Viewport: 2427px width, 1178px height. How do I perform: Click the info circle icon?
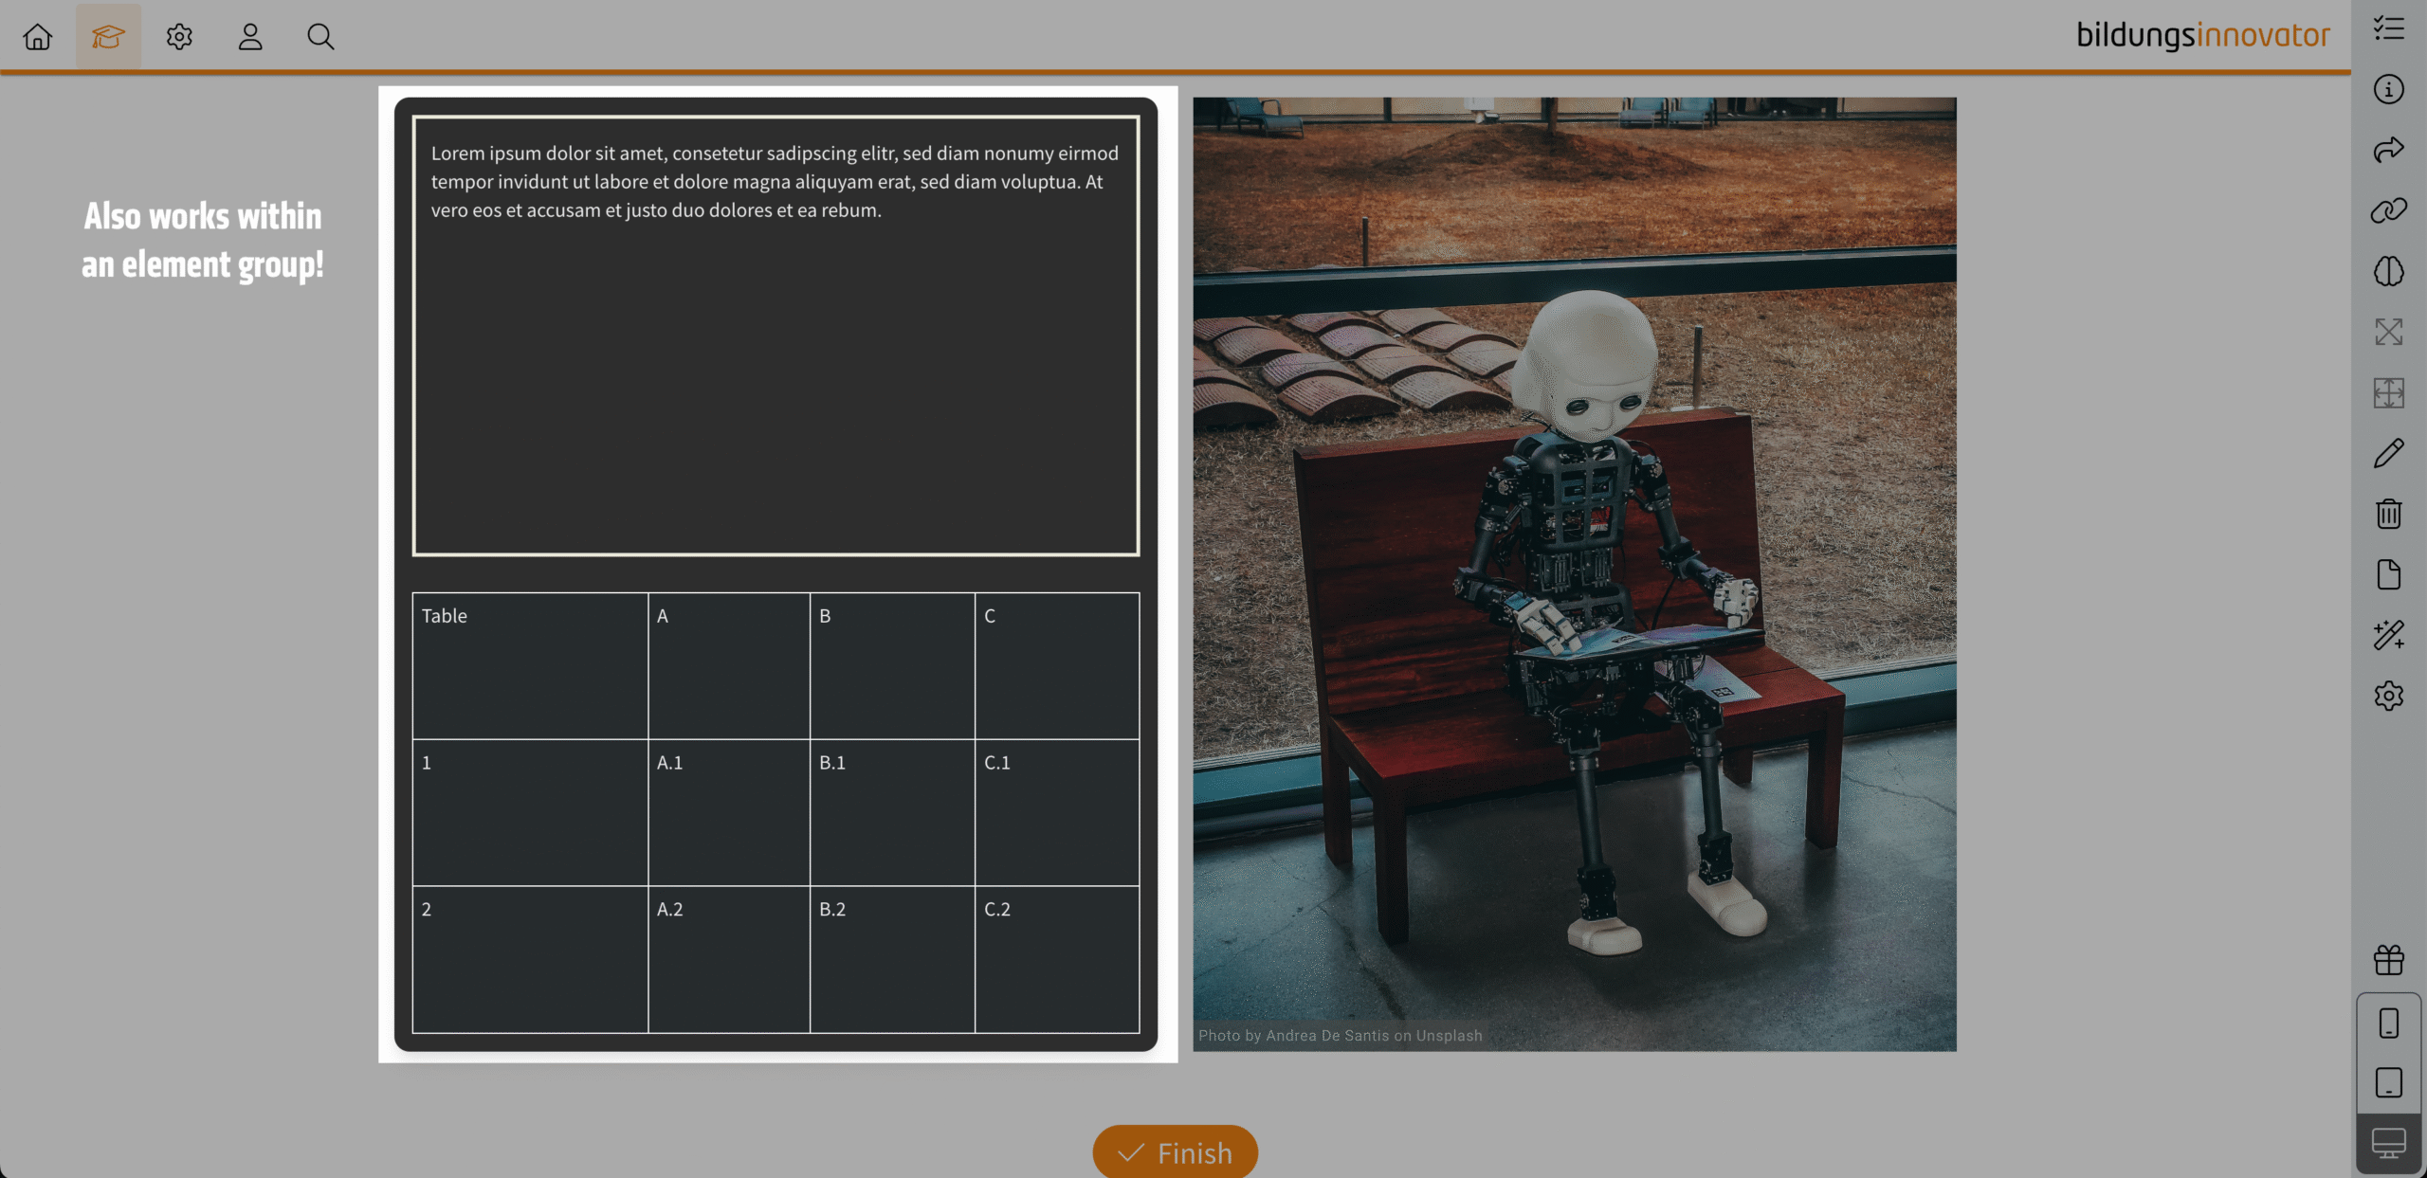2388,89
